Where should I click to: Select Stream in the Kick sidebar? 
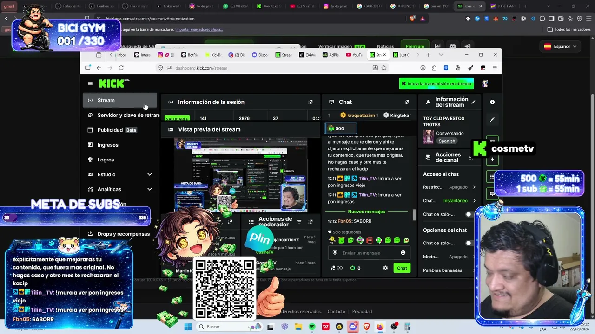120,100
